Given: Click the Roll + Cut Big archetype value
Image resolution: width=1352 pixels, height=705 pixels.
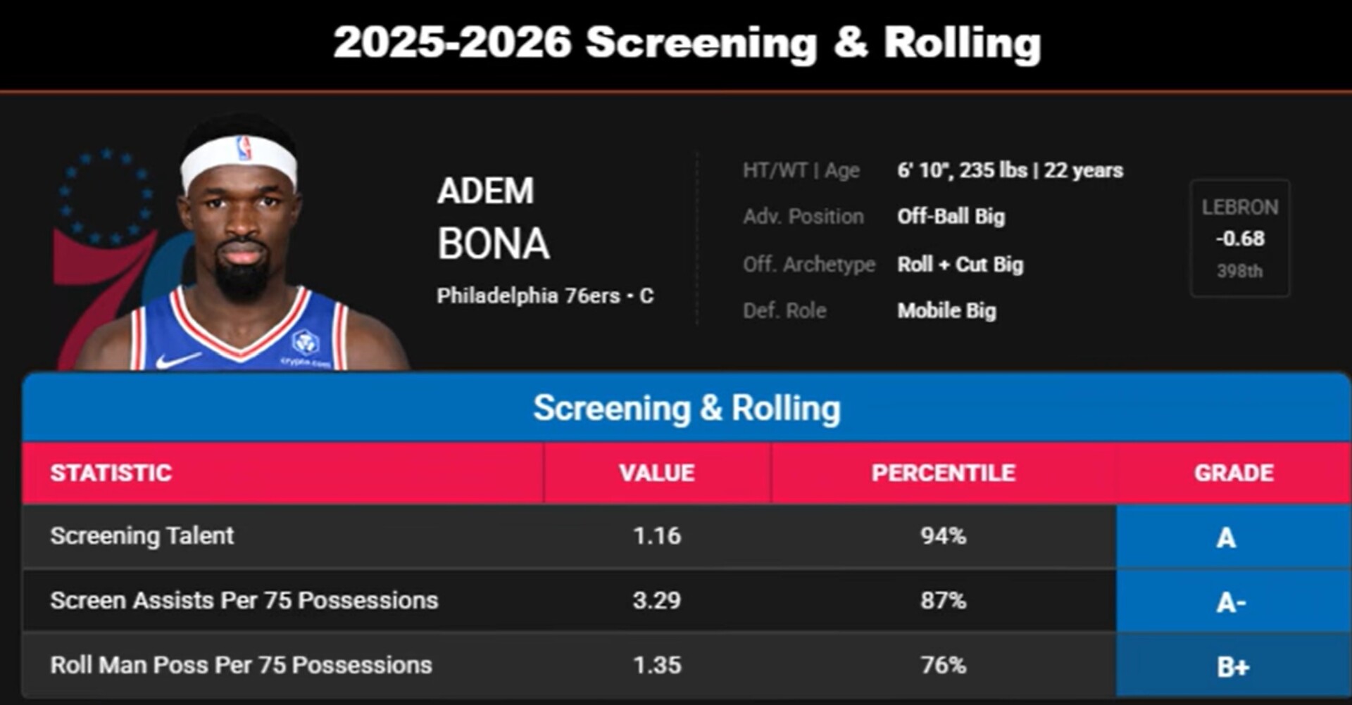Looking at the screenshot, I should [x=960, y=265].
